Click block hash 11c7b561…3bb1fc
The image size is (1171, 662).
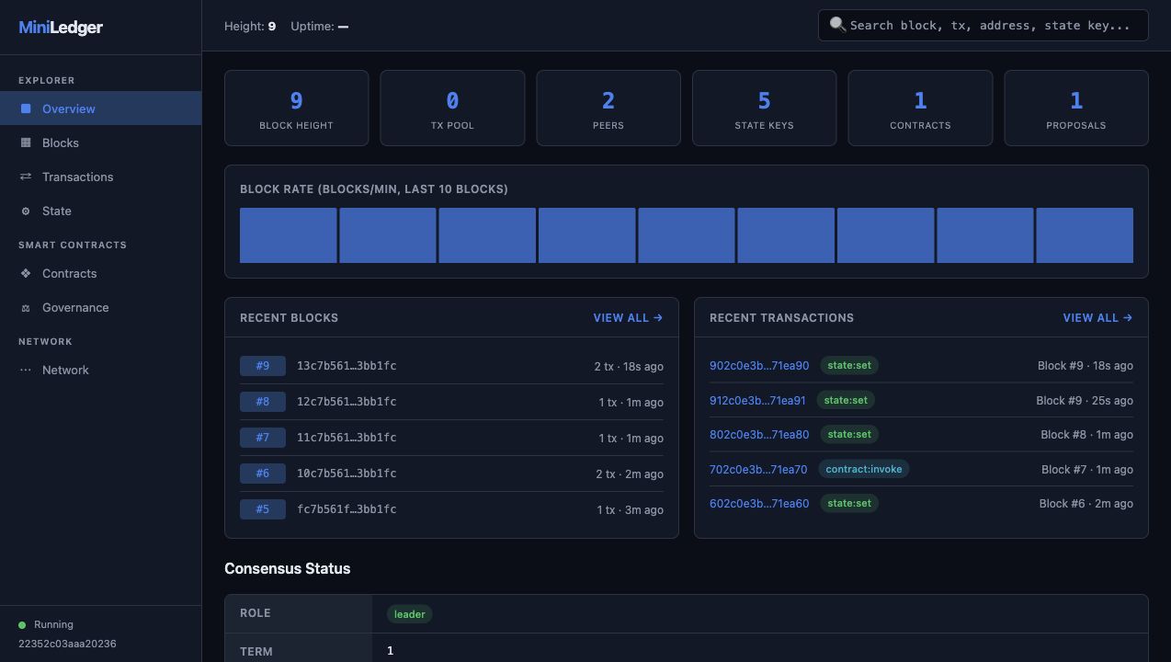[347, 438]
